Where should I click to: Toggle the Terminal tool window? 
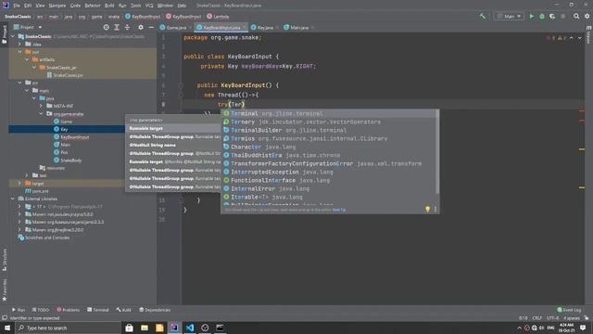pyautogui.click(x=98, y=310)
